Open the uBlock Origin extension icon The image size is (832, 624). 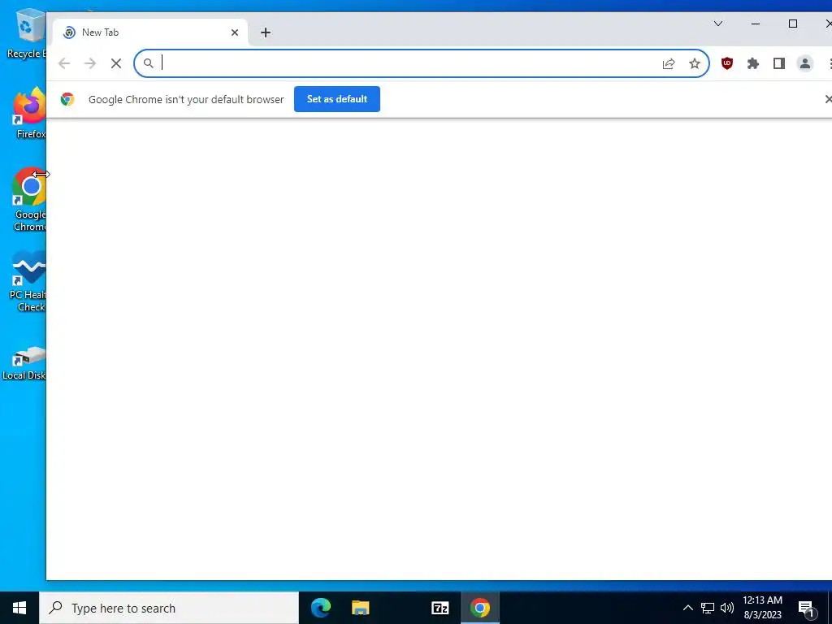[x=727, y=63]
